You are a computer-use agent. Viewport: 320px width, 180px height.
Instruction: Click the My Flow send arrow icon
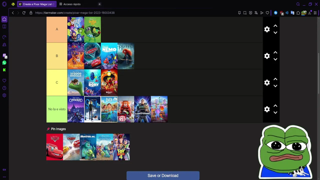pyautogui.click(x=262, y=13)
